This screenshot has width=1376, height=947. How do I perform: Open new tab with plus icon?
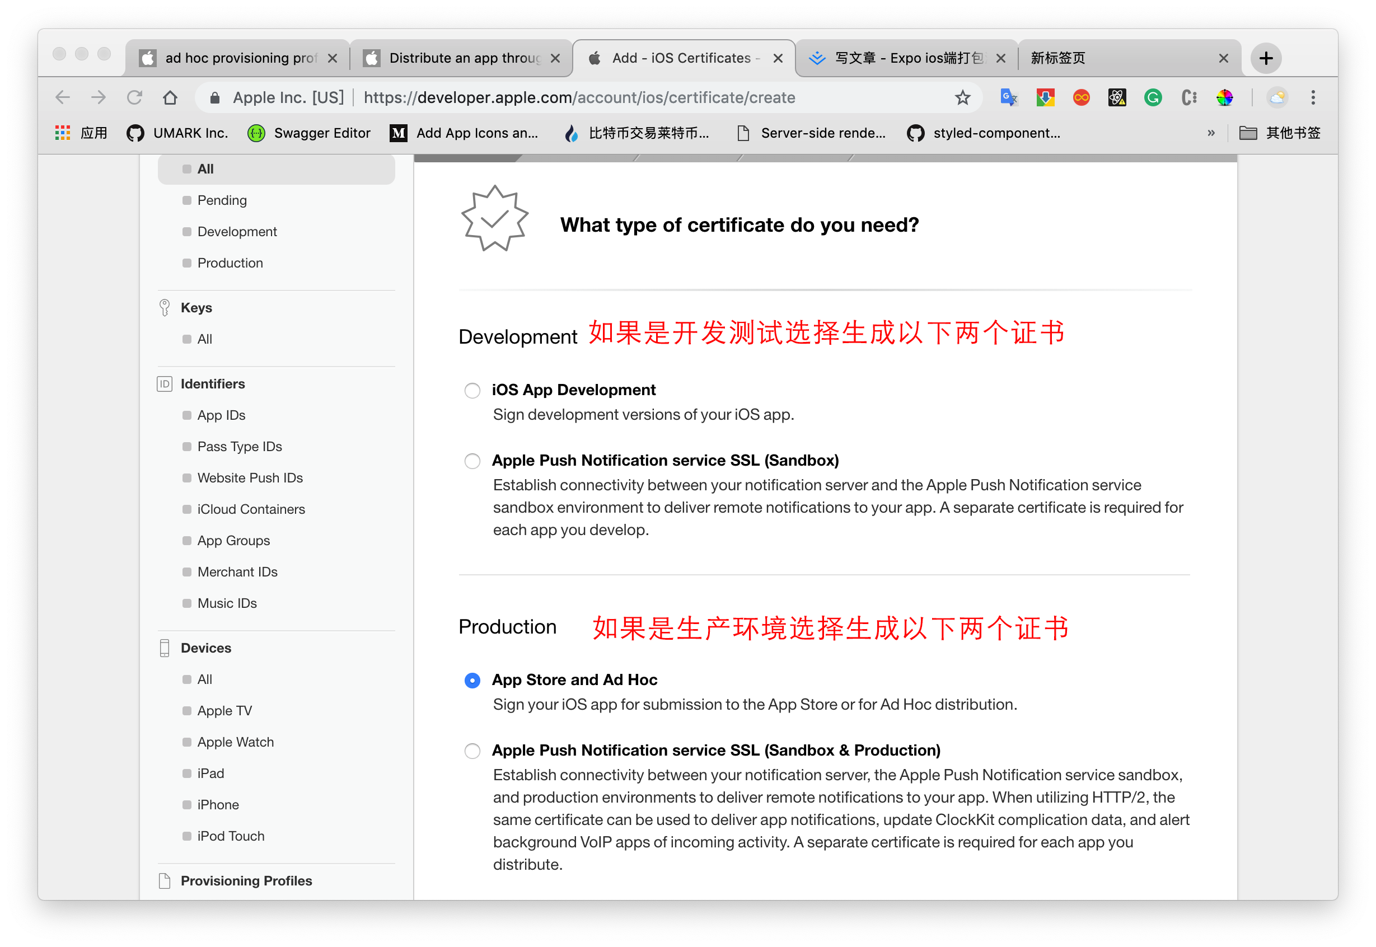(x=1266, y=58)
